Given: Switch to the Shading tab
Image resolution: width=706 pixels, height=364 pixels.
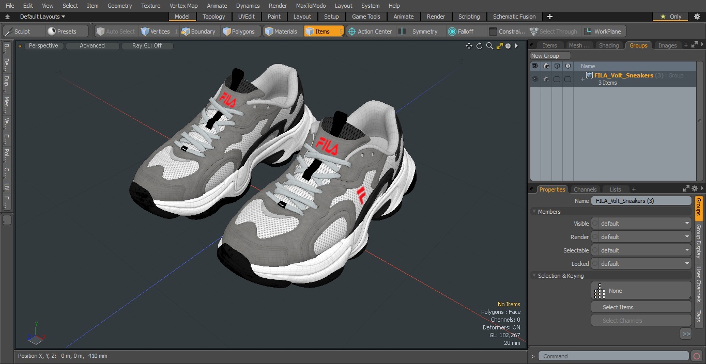Looking at the screenshot, I should click(x=609, y=45).
